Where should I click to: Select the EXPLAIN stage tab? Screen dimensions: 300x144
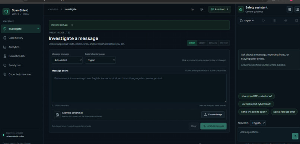click(x=213, y=43)
